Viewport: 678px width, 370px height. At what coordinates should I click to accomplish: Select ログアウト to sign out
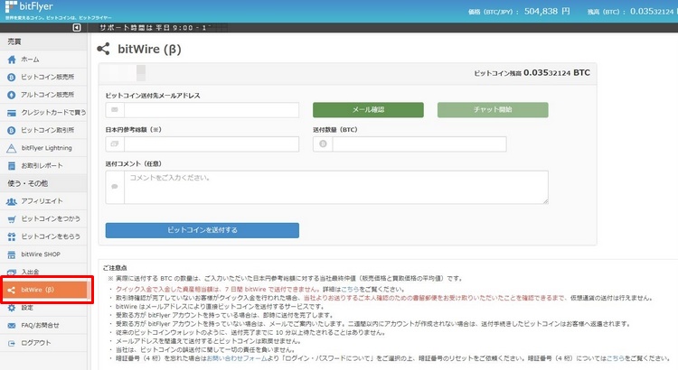[43, 343]
